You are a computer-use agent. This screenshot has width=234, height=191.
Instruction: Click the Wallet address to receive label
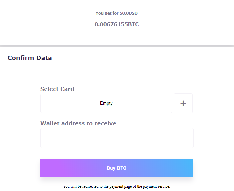(78, 123)
